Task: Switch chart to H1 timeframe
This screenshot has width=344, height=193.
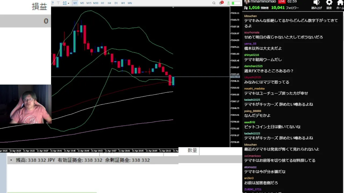Action: coord(102,3)
